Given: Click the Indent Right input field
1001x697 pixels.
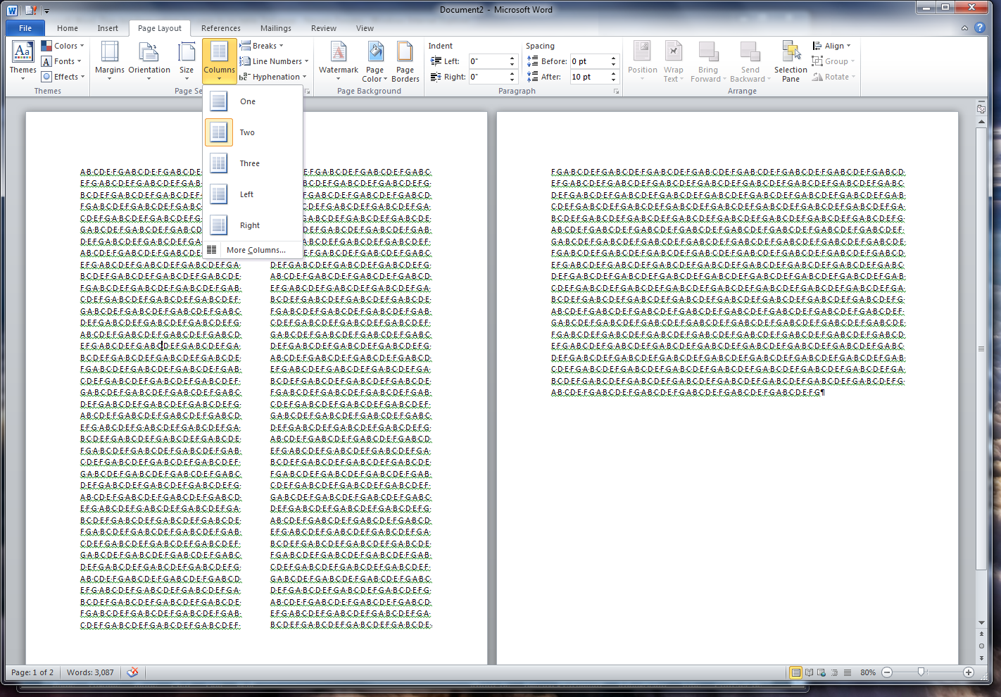Looking at the screenshot, I should point(493,77).
